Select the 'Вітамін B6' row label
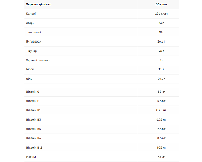Viewport: 202px width, 162px height. pyautogui.click(x=34, y=138)
